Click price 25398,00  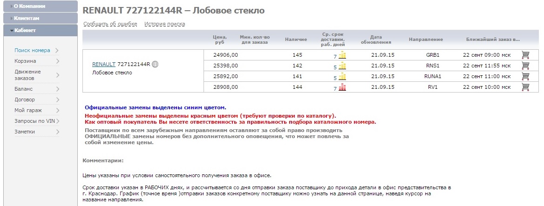(x=225, y=66)
